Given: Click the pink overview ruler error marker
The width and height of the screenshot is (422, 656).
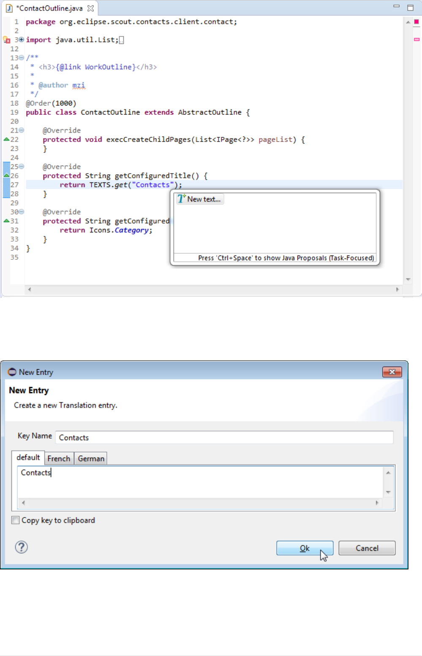Looking at the screenshot, I should [417, 39].
